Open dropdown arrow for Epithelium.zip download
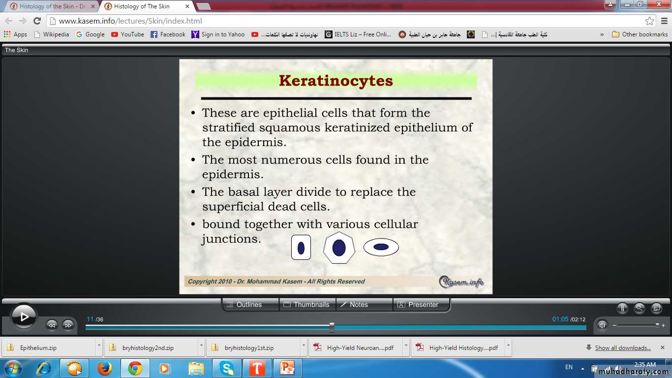672x378 pixels. click(99, 346)
